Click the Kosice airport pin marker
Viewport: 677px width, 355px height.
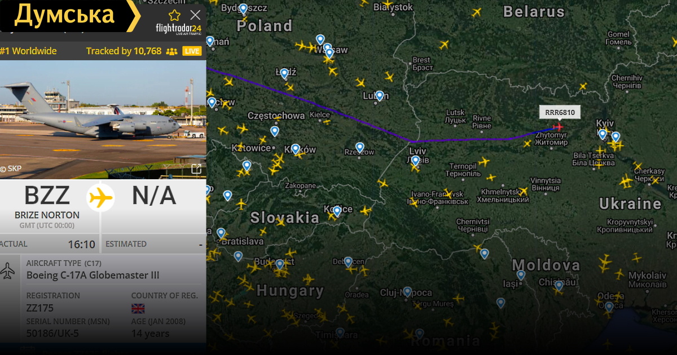pyautogui.click(x=337, y=211)
